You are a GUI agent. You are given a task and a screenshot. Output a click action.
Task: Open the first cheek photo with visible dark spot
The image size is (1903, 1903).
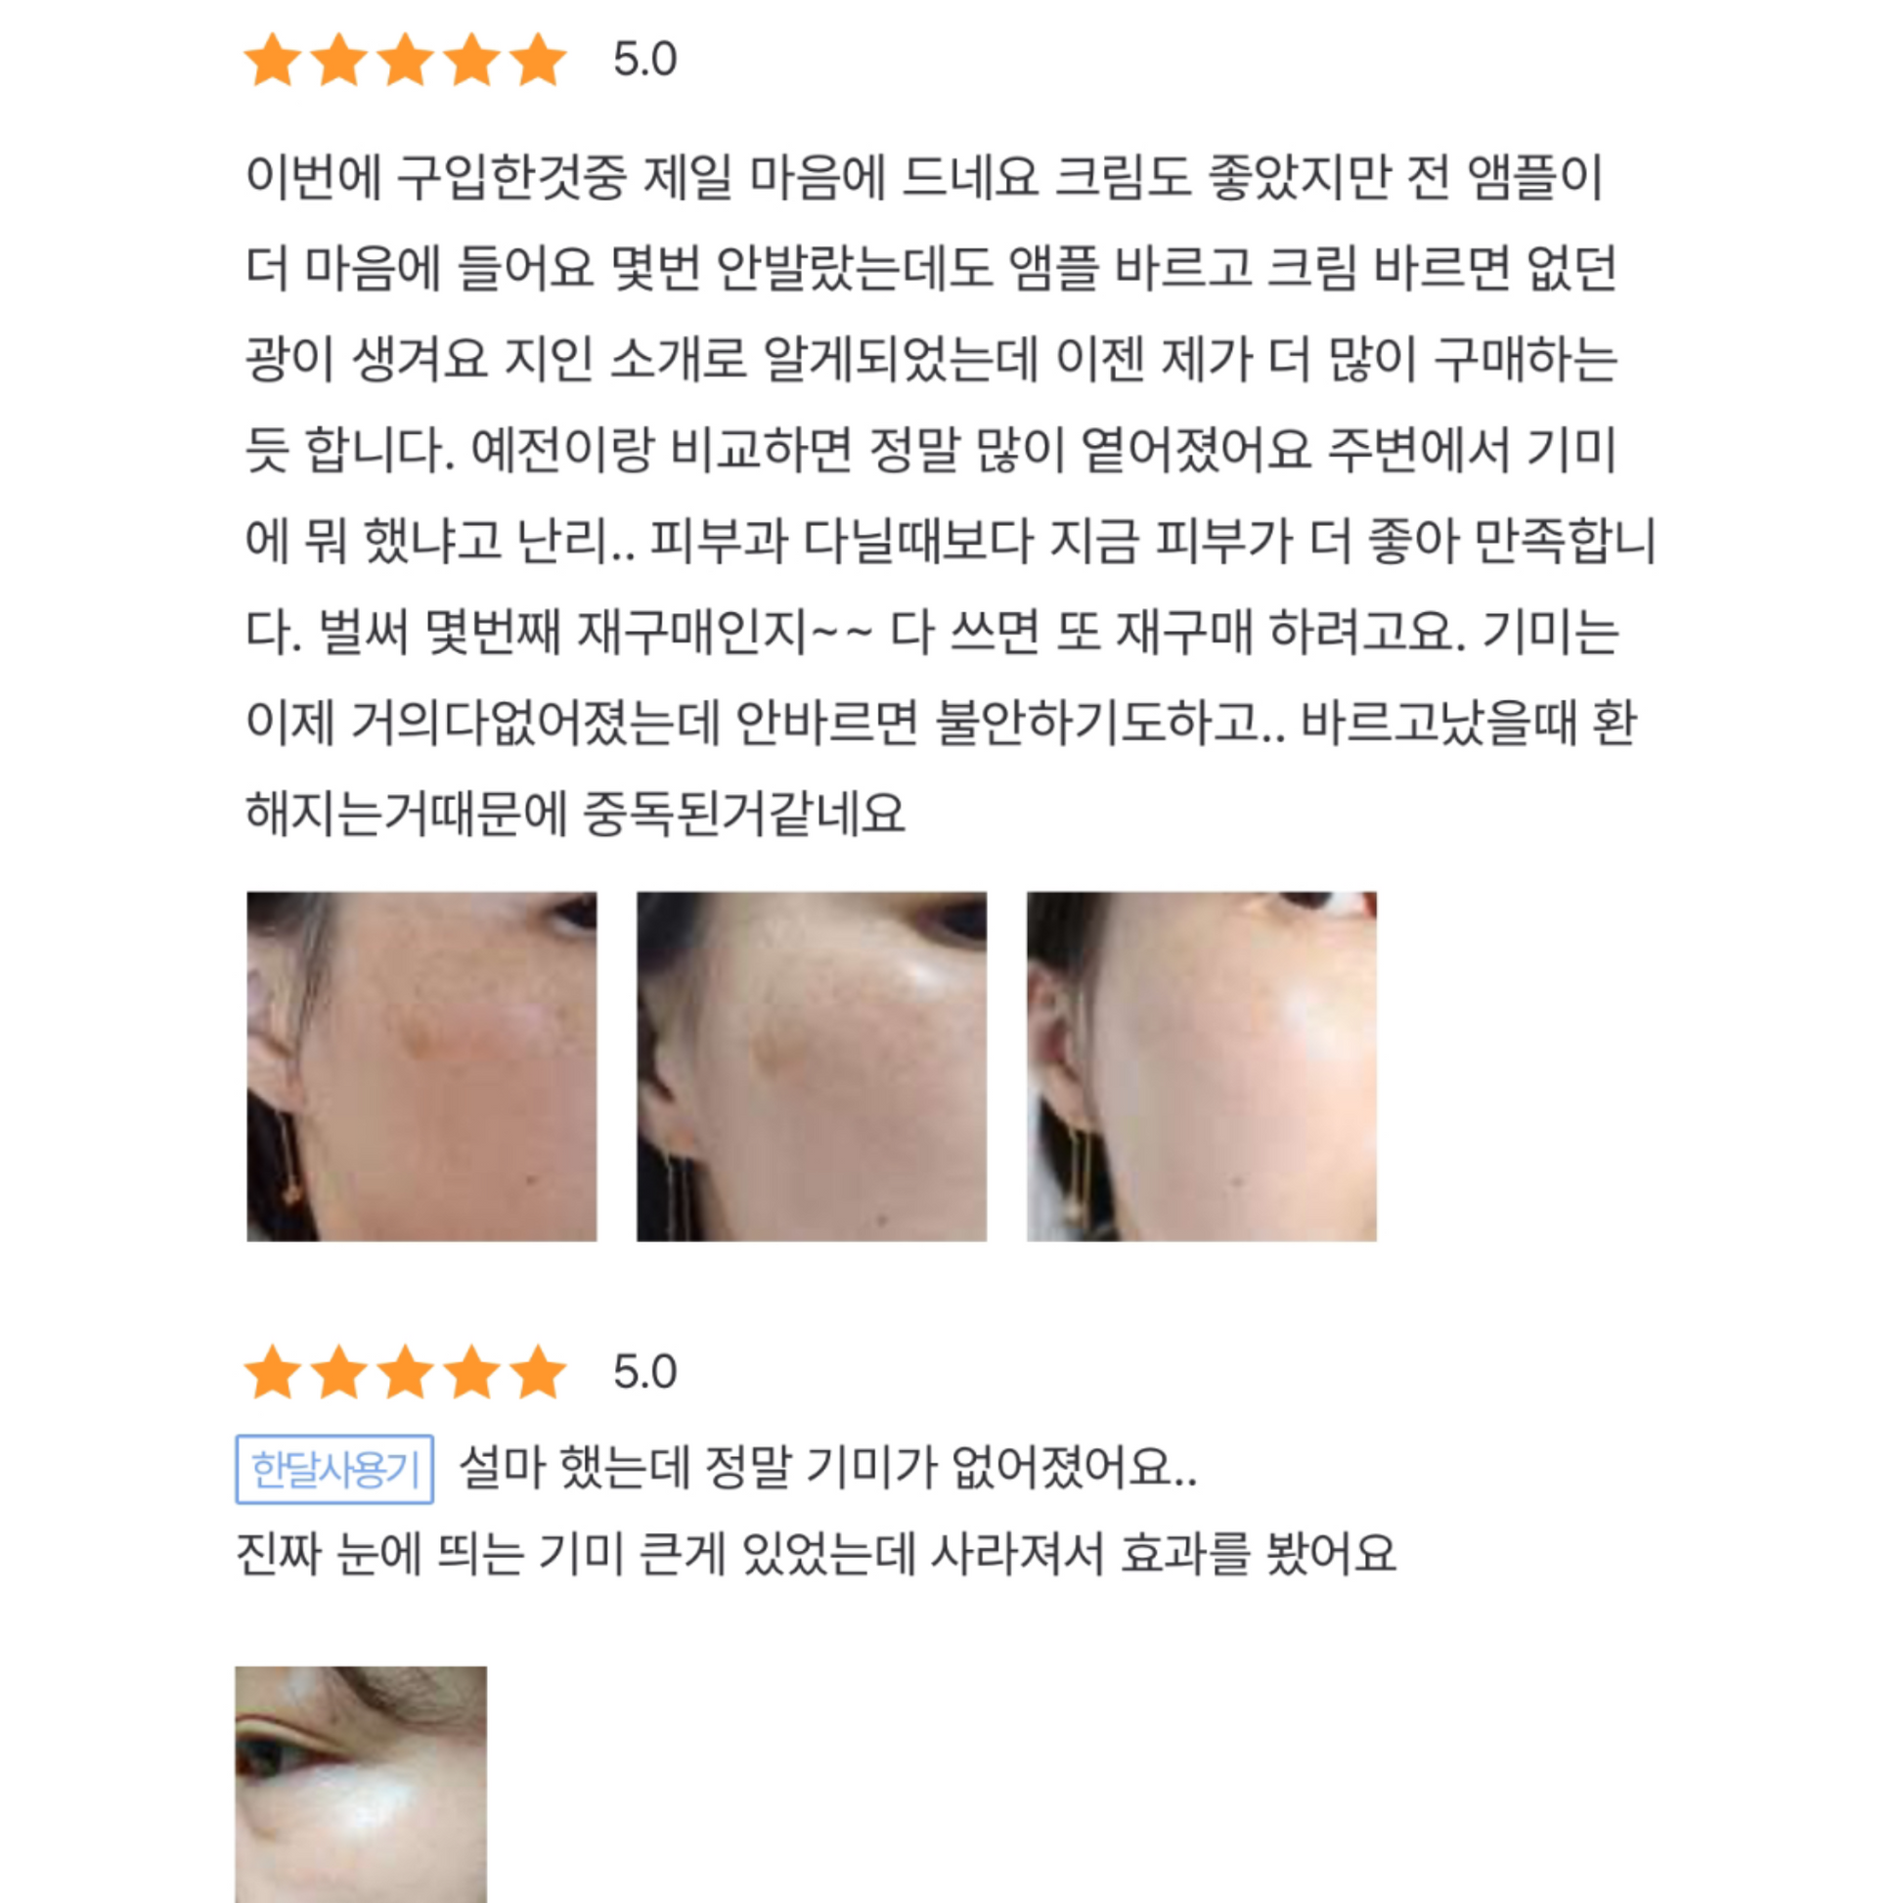(x=421, y=1067)
